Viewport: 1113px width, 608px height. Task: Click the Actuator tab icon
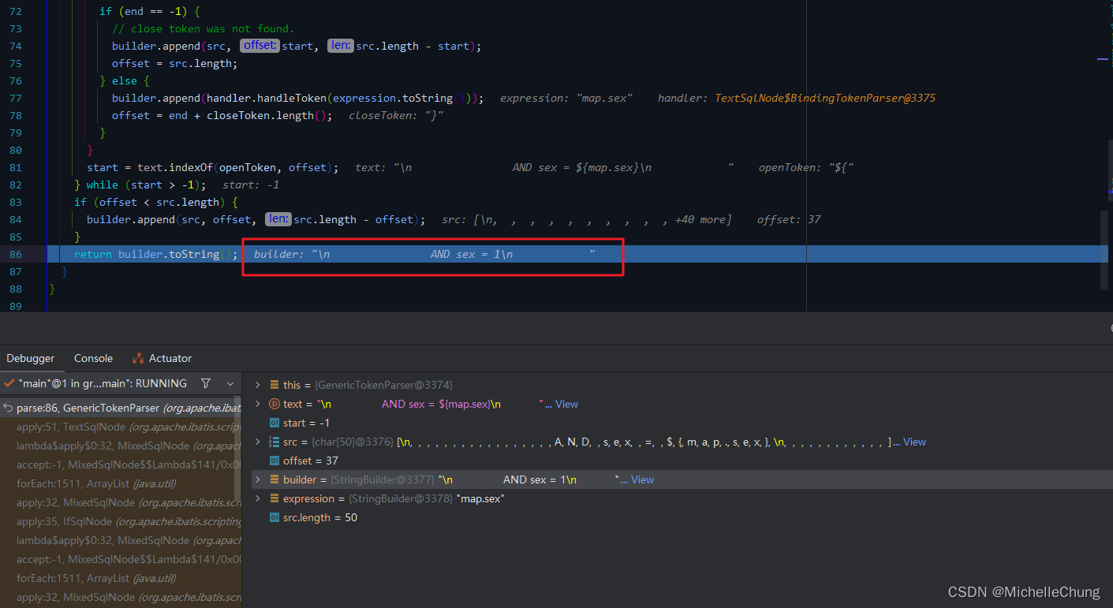point(138,358)
